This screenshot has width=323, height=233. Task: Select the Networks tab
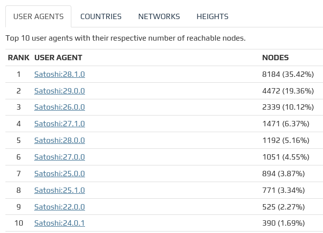[159, 17]
